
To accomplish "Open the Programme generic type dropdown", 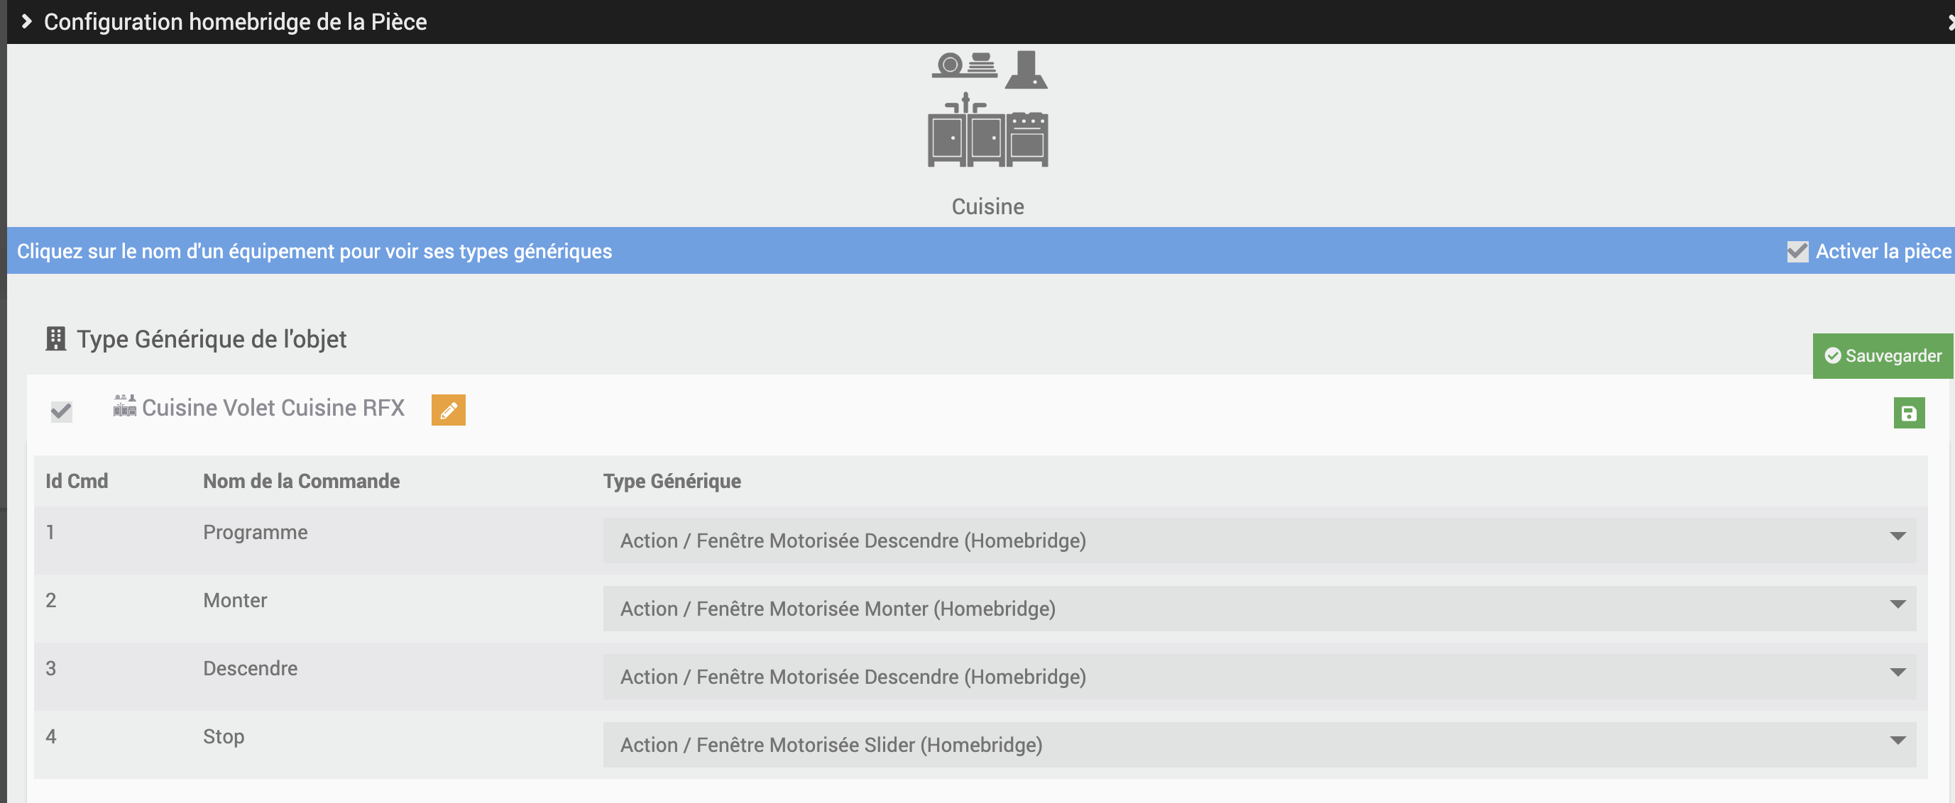I will (x=1259, y=541).
